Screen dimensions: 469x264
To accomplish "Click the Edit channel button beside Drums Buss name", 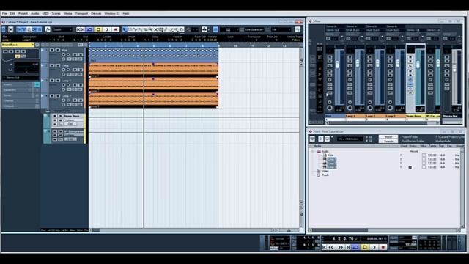I will [x=37, y=45].
